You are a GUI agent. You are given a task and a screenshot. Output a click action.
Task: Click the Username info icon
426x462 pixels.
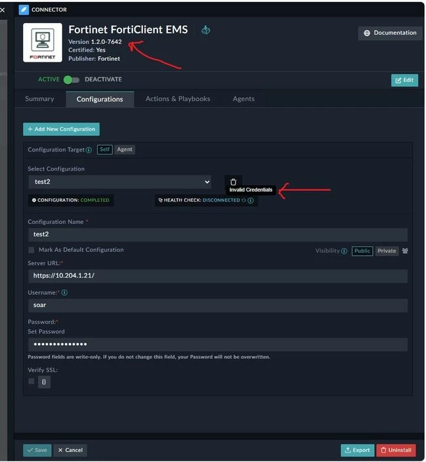click(x=64, y=293)
